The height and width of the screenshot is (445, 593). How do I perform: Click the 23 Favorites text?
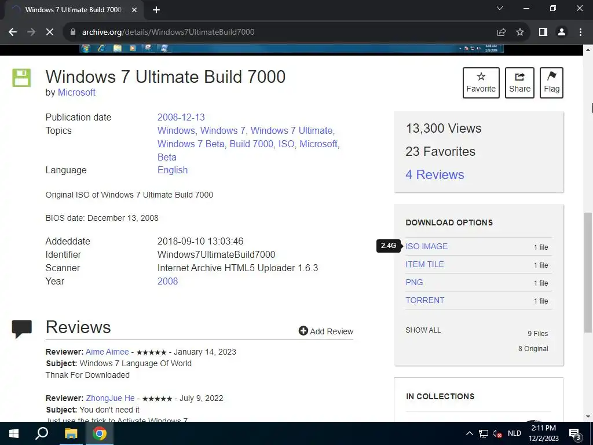(440, 151)
